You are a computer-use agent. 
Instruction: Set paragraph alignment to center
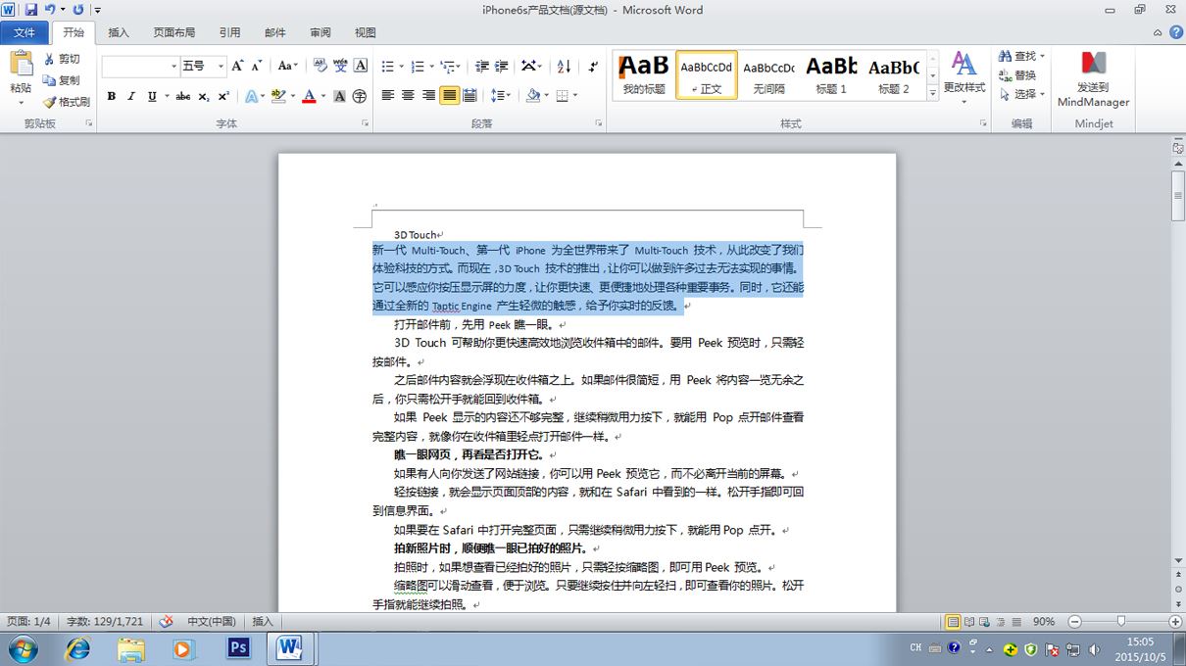tap(408, 95)
